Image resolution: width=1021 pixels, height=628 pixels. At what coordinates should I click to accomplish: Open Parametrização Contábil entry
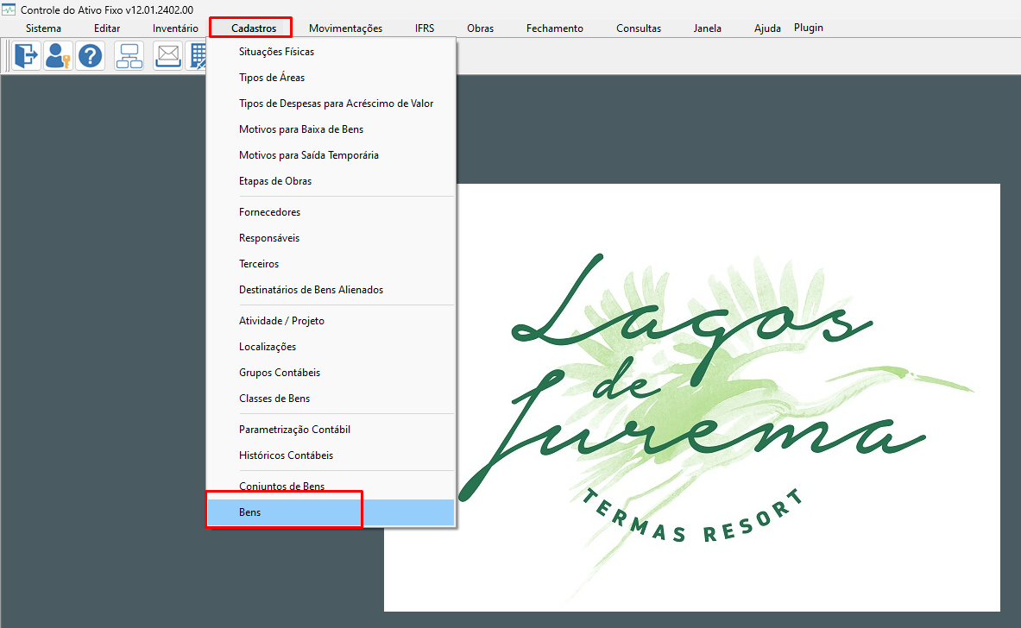(331, 430)
